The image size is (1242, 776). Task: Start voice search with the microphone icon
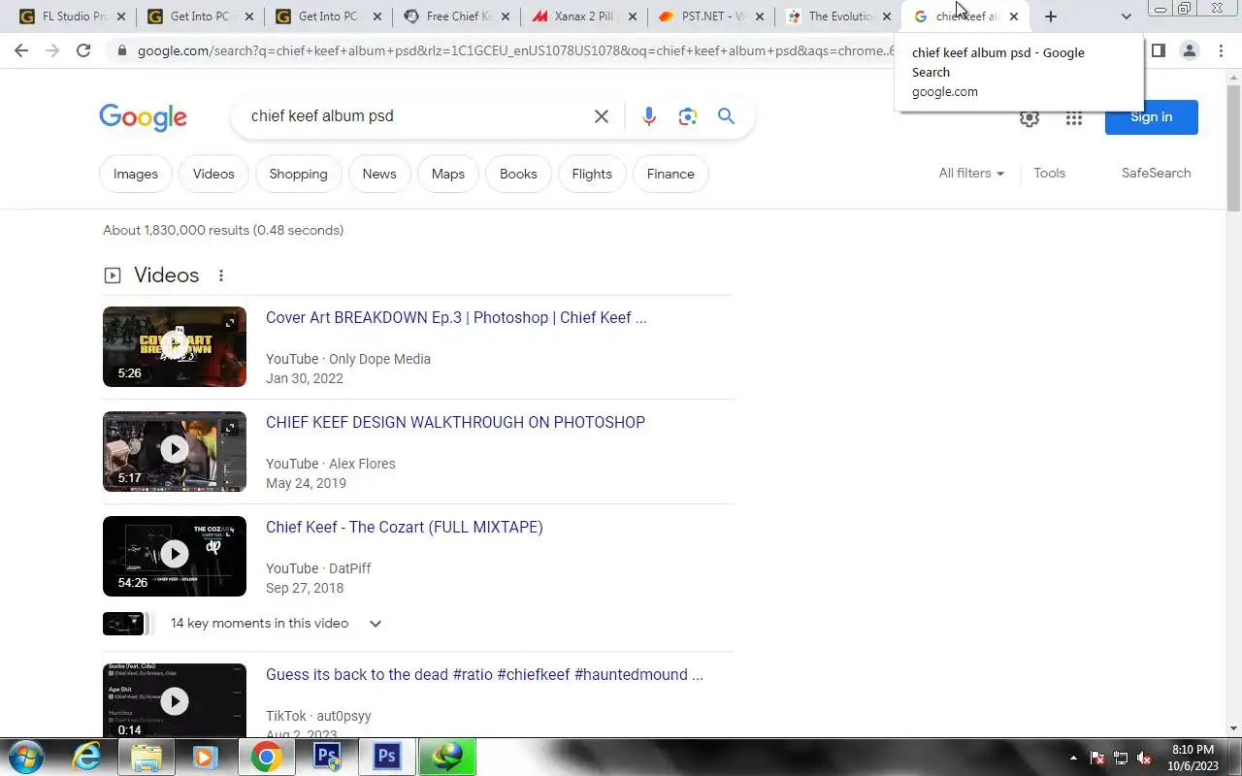pos(649,116)
